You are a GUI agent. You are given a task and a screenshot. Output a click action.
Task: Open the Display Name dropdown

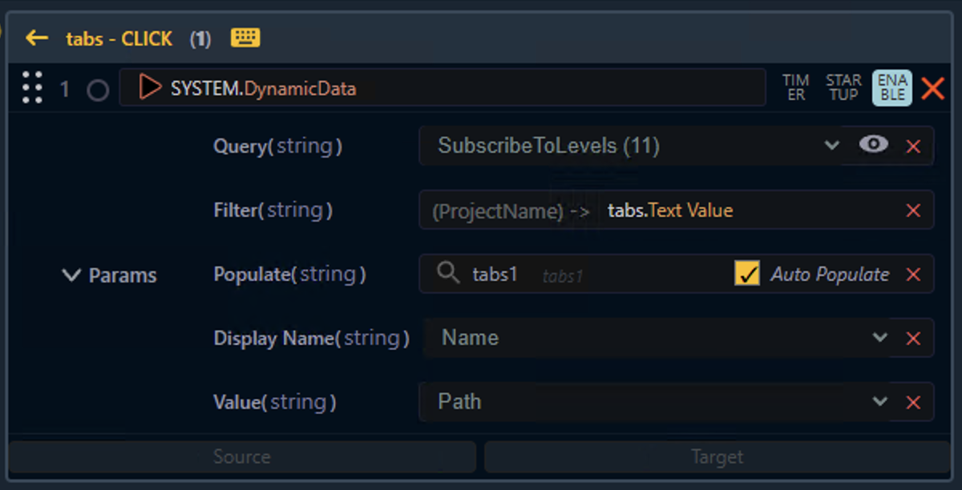click(879, 337)
